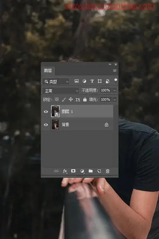The width and height of the screenshot is (159, 239).
Task: Filter for shape layers icon
Action: [x=100, y=81]
